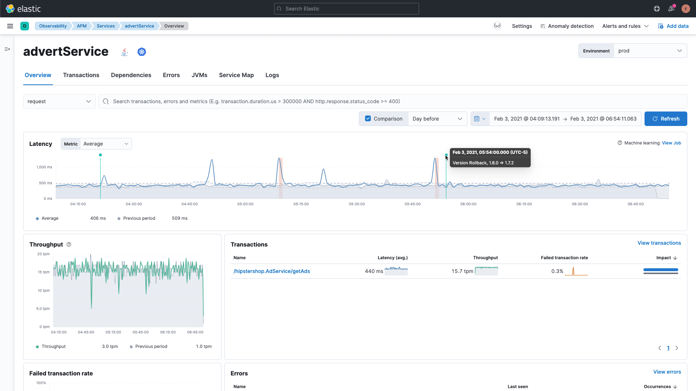This screenshot has height=391, width=696.
Task: Sort transactions by the Impact arrow
Action: pyautogui.click(x=675, y=258)
